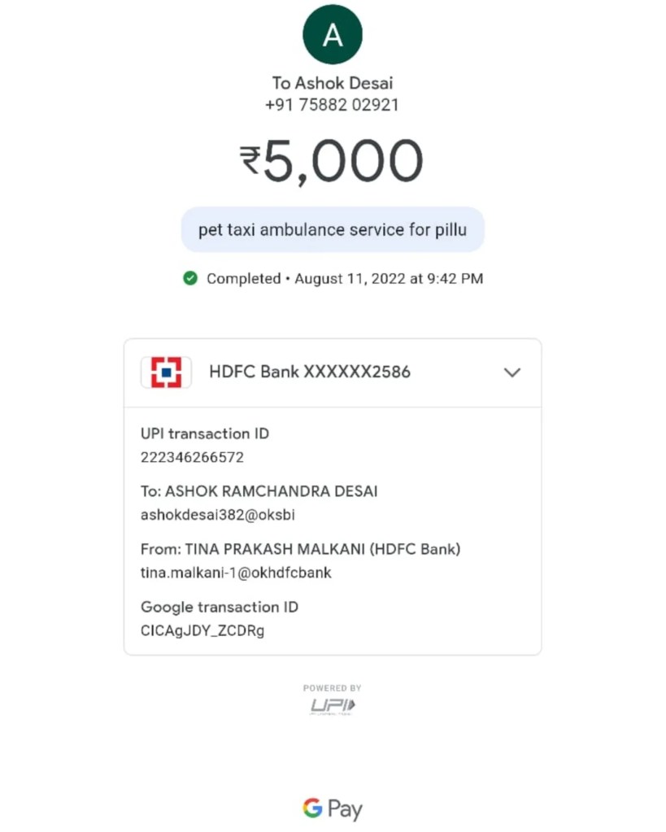Tap the ₹5,000 amount
Screen dimensions: 666x832
coord(333,160)
